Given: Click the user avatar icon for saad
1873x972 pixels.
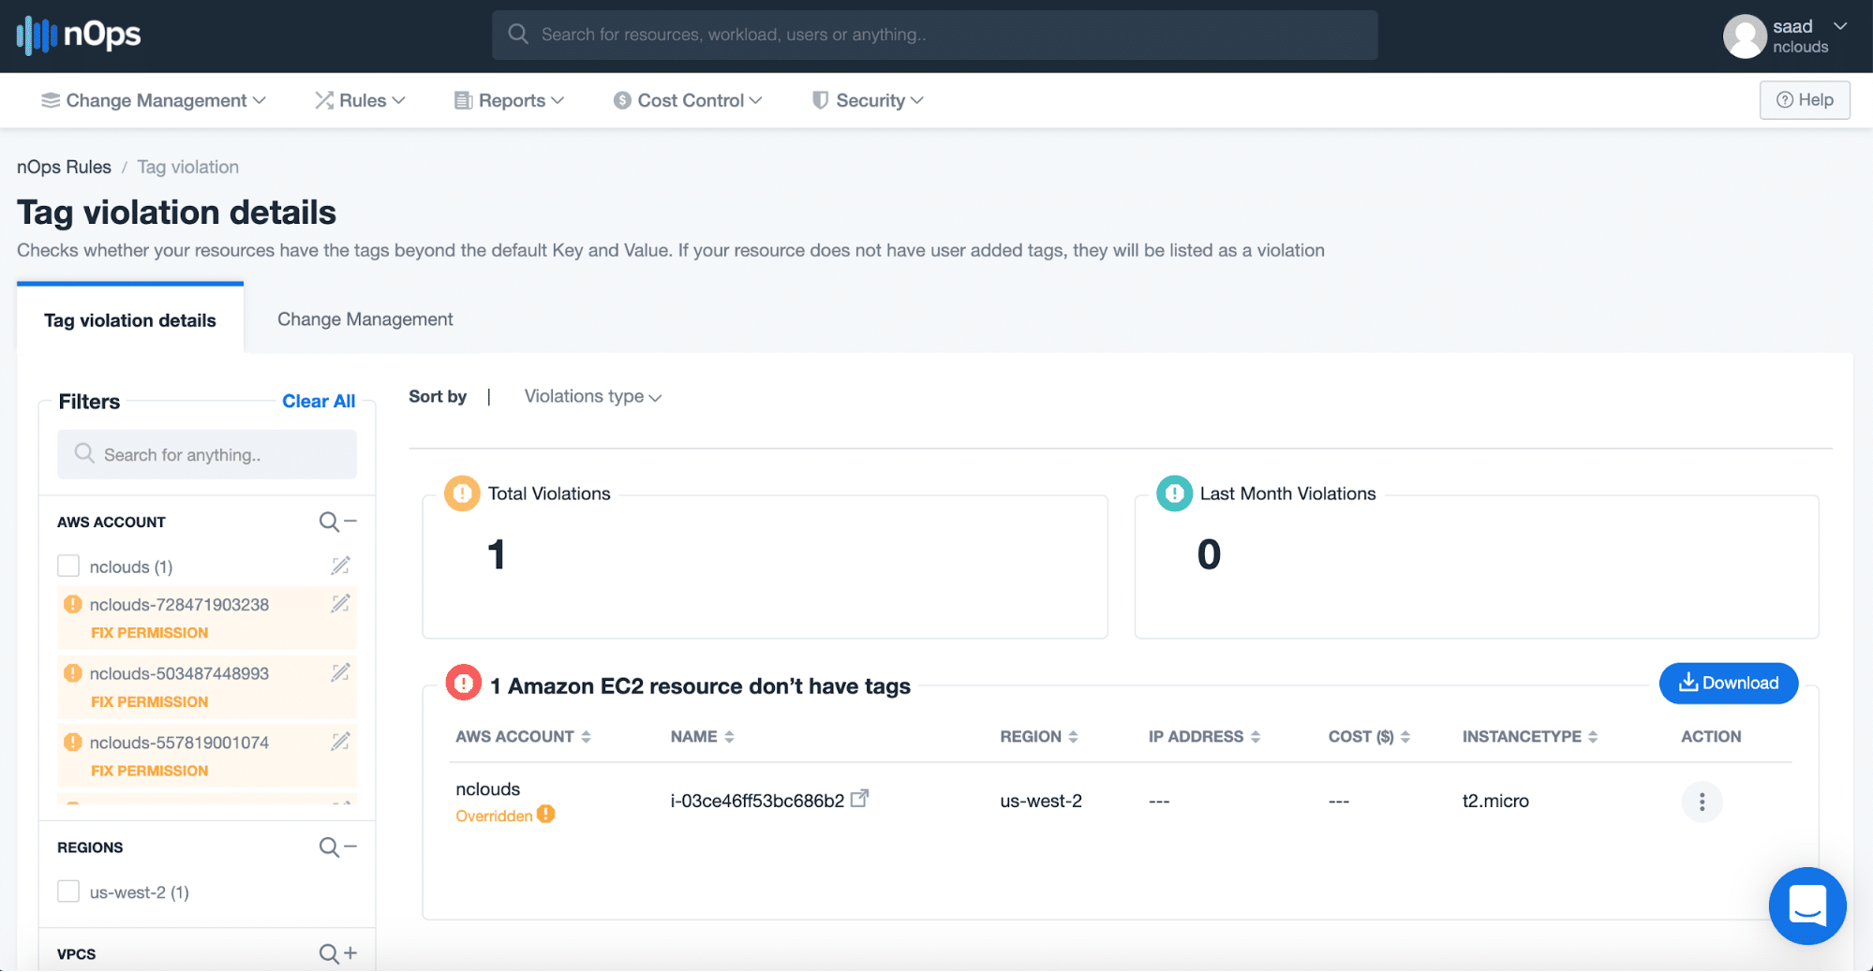Looking at the screenshot, I should (1744, 36).
